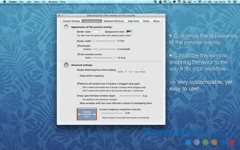
Task: Open the Help menu
Action: click(x=63, y=2)
